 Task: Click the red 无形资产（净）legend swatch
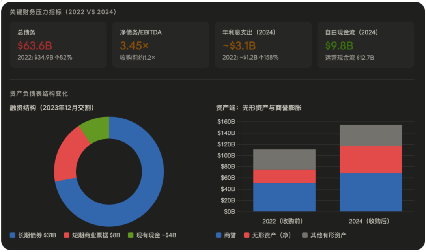247,235
